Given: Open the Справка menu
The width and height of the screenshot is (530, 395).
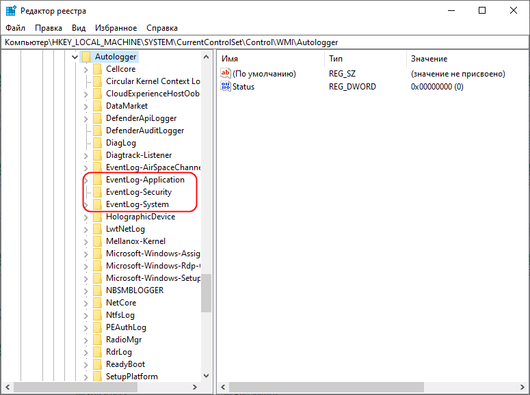Looking at the screenshot, I should pyautogui.click(x=162, y=28).
